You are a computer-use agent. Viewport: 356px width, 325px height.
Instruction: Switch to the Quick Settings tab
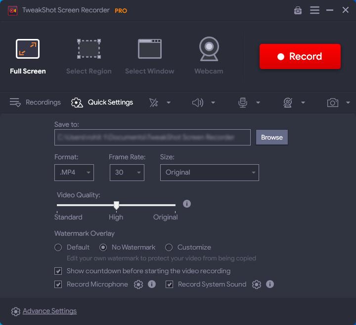[102, 103]
